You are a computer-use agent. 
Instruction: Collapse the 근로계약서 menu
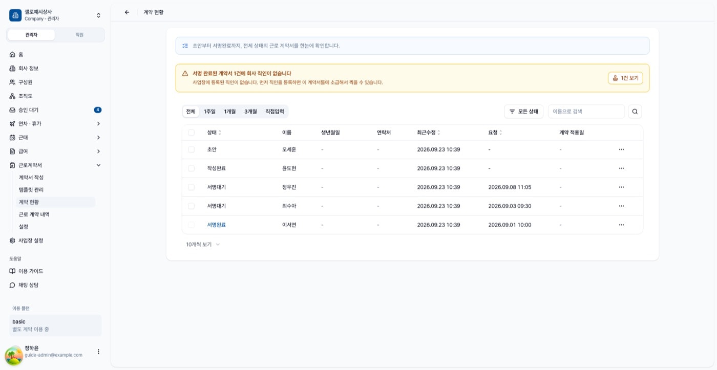55,165
